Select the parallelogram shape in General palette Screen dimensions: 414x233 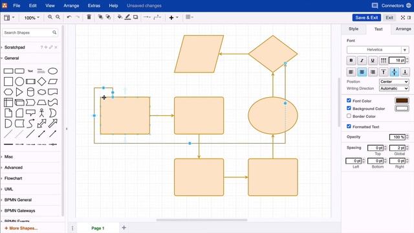tap(52, 82)
